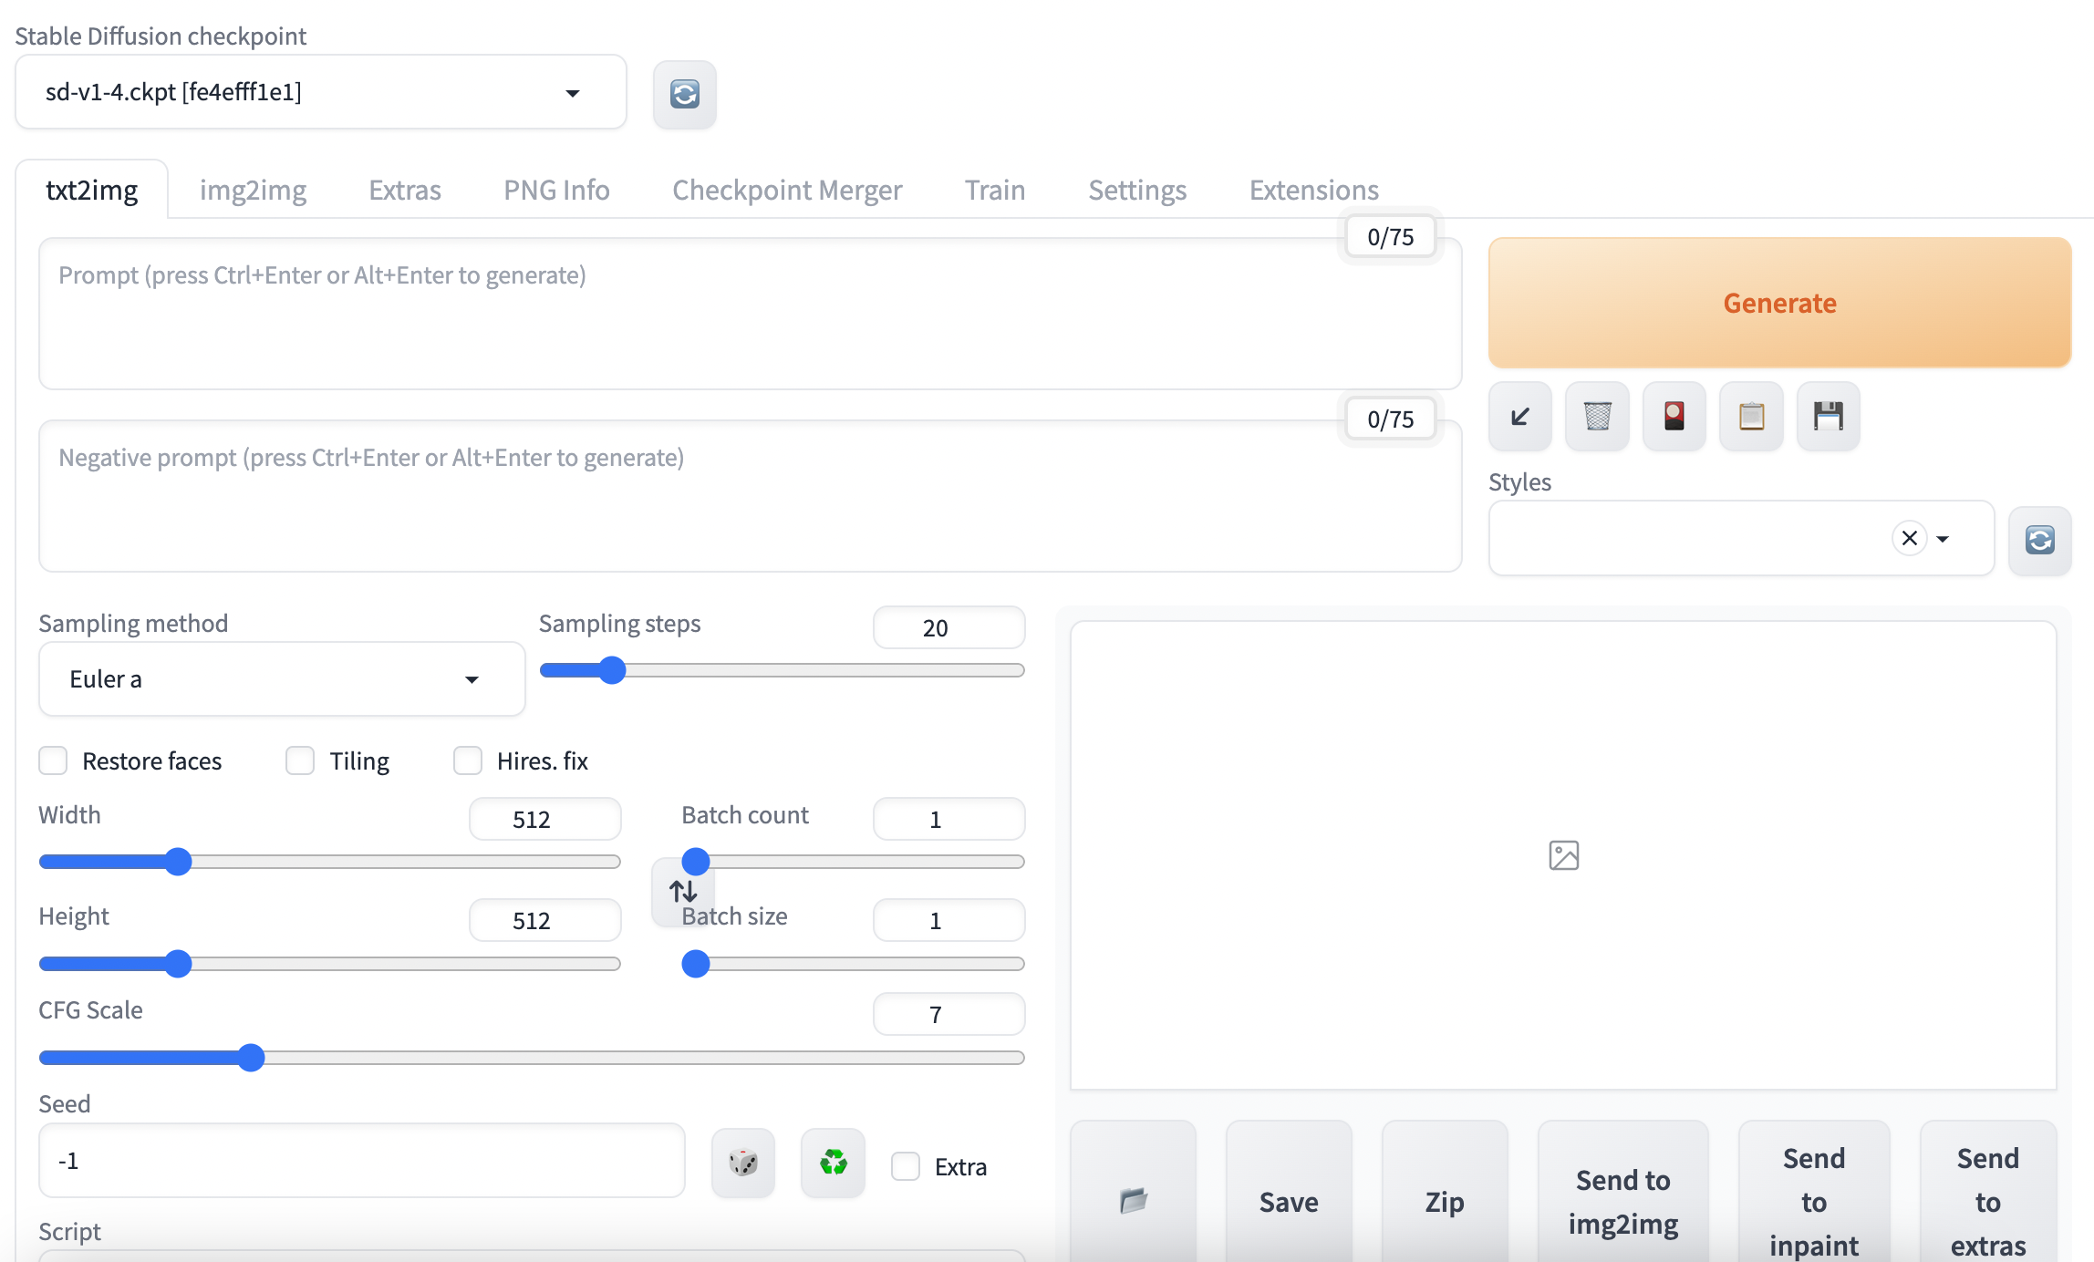Check the Hires. fix option
Viewport: 2094px width, 1262px height.
468,760
